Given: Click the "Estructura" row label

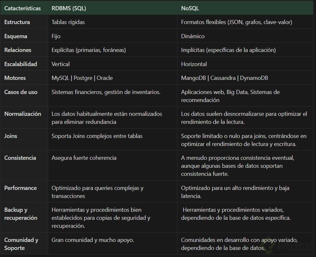Looking at the screenshot, I should pos(17,22).
